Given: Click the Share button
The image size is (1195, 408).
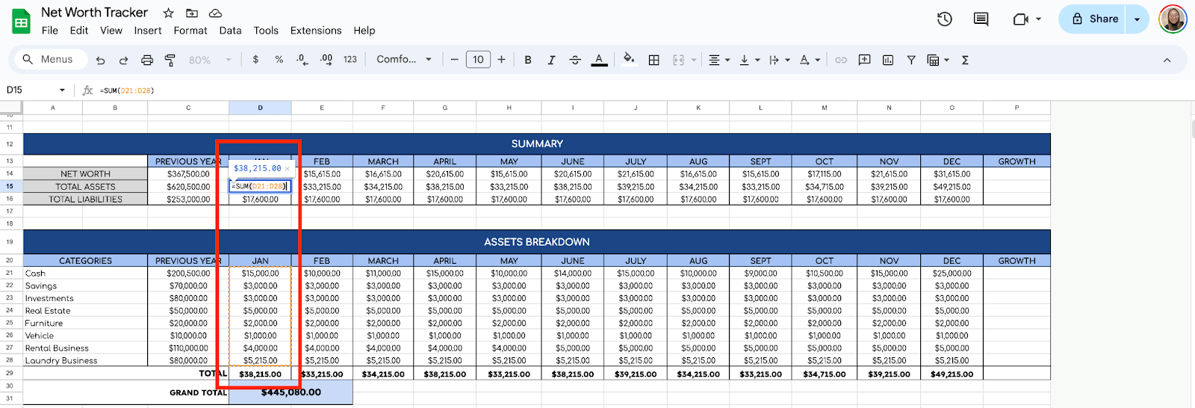Looking at the screenshot, I should click(1094, 19).
